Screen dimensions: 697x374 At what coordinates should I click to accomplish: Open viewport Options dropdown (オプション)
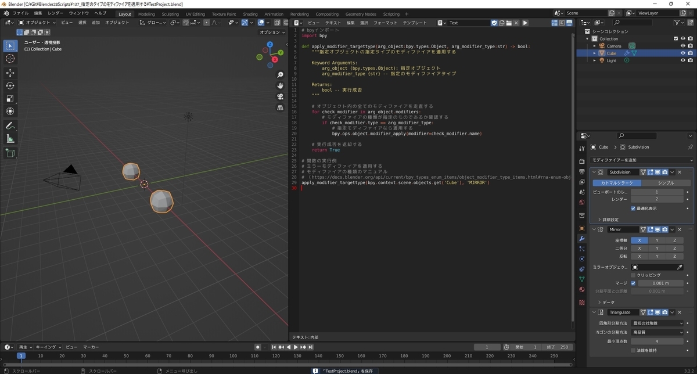click(x=271, y=33)
